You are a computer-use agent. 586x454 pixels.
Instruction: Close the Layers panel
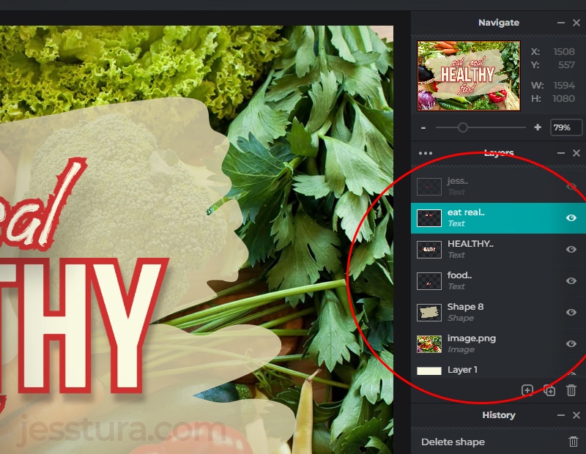(x=576, y=153)
